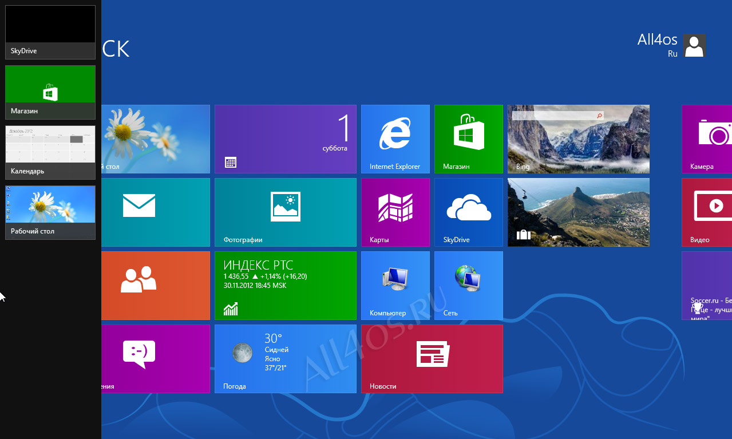Screen dimensions: 732x439
Task: Open the All4os user account menu
Action: point(671,45)
